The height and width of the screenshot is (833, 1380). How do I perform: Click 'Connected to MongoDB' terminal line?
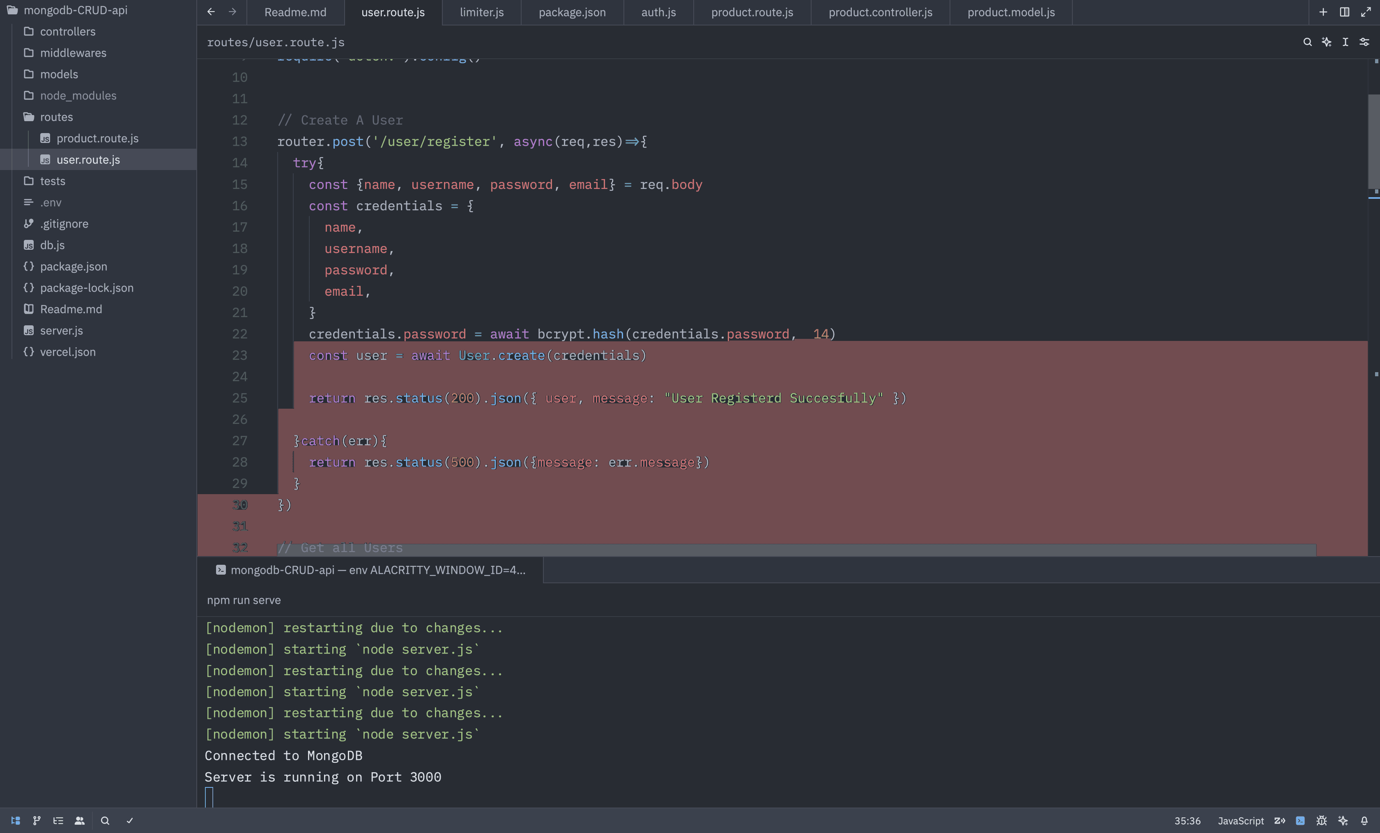283,756
